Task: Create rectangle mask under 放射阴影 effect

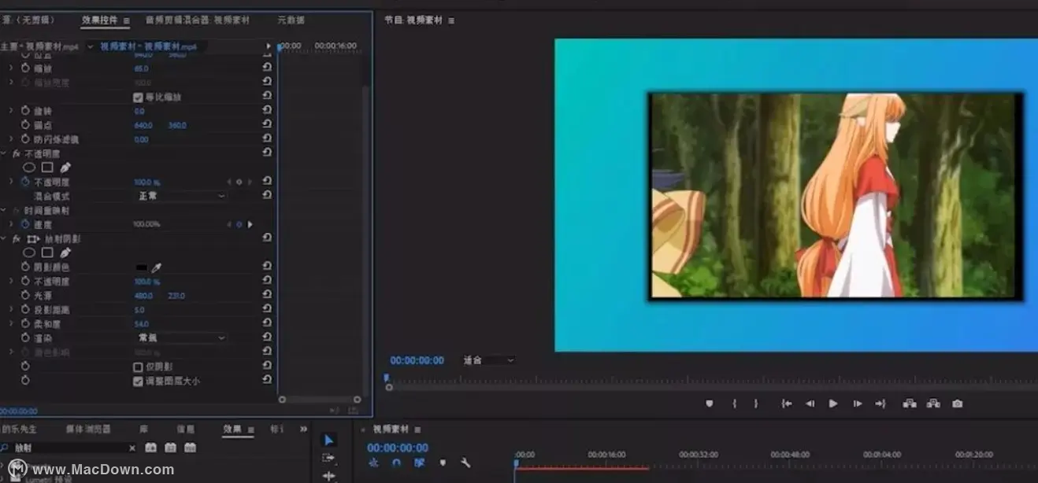Action: [47, 253]
